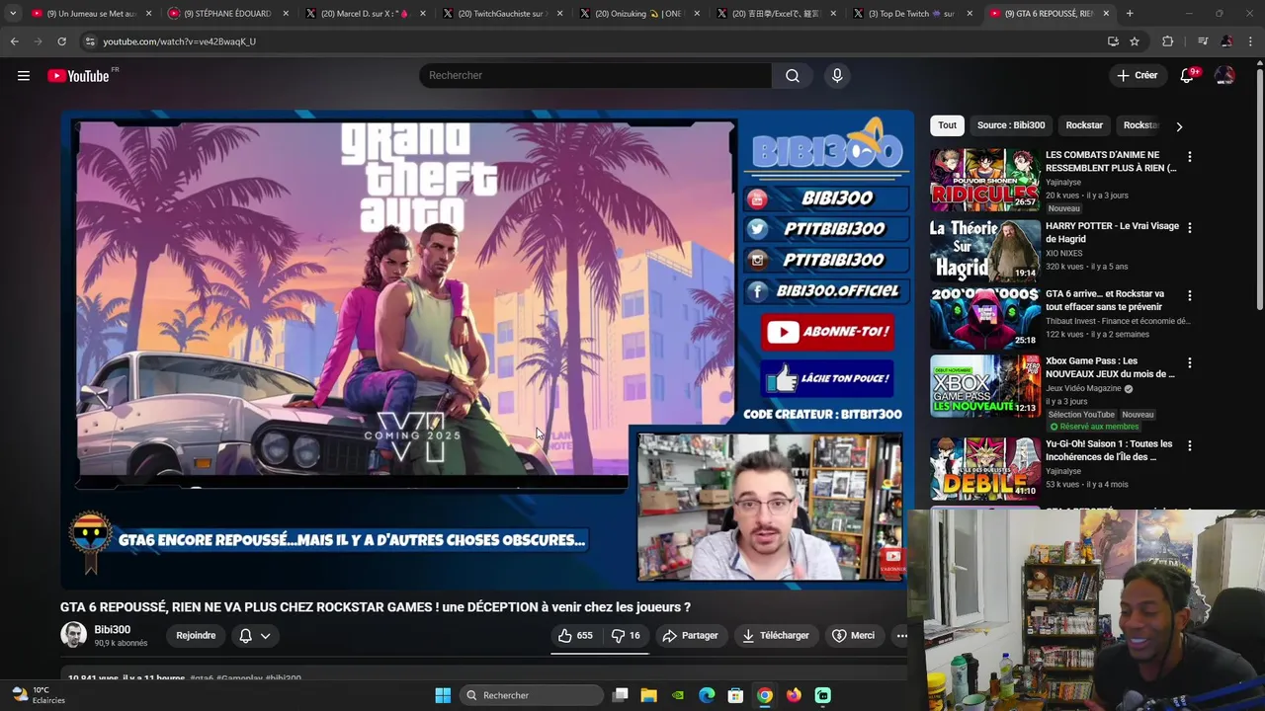Click the Merci thanks button
The image size is (1265, 711).
[x=853, y=636]
